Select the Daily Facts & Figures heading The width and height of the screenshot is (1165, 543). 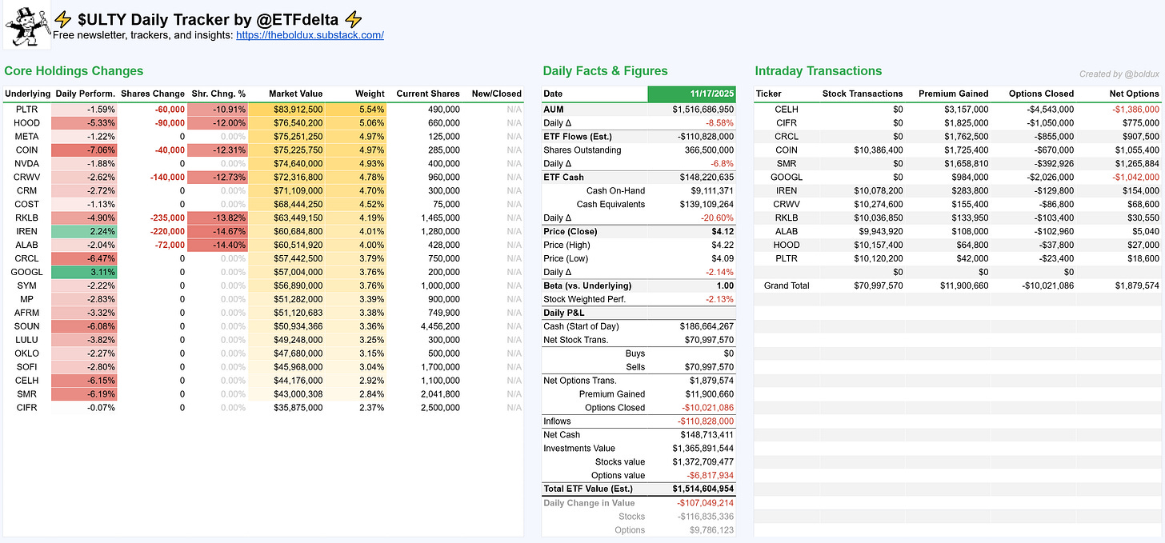click(605, 71)
